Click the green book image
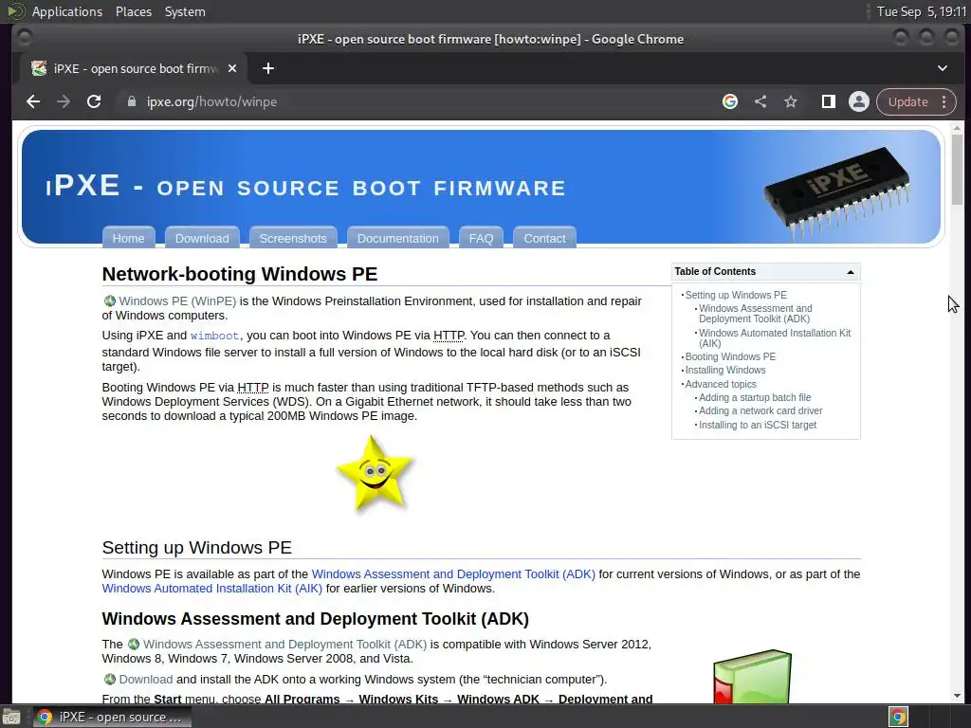The height and width of the screenshot is (728, 971). pos(752,676)
